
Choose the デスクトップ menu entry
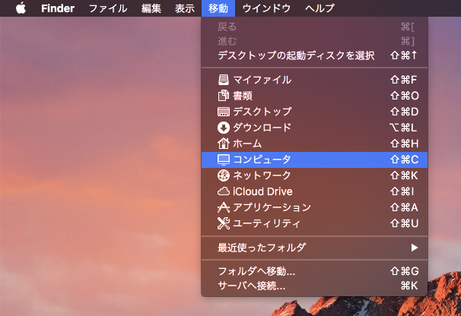click(314, 112)
